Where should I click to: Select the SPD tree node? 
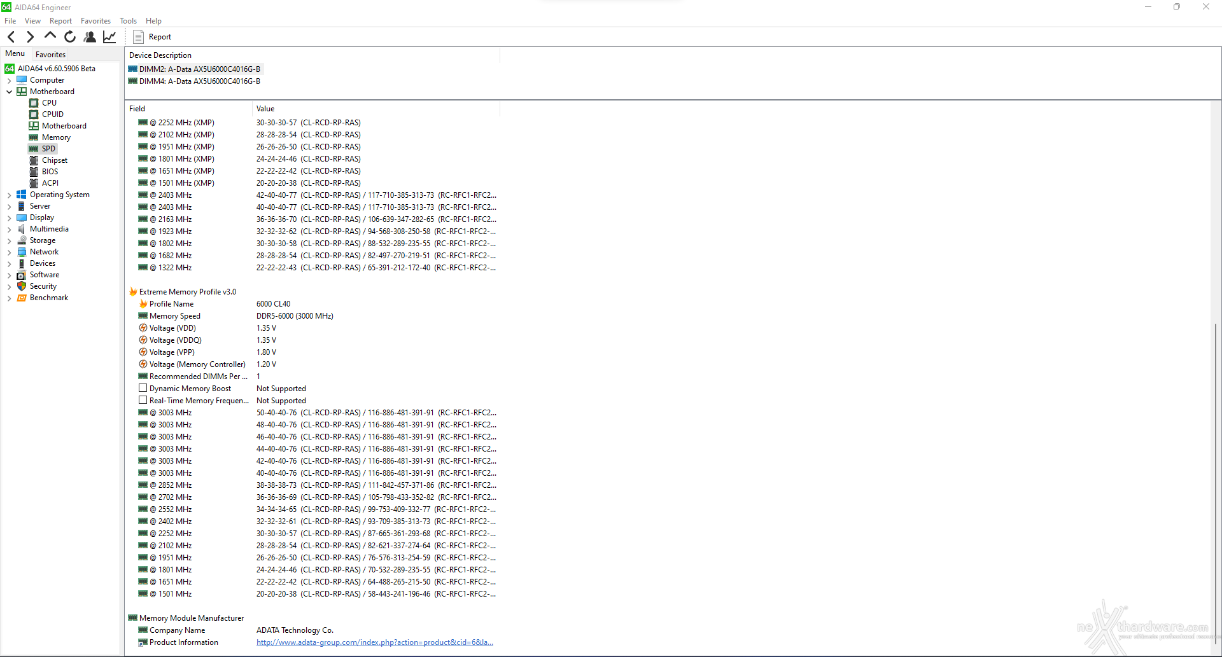click(x=48, y=149)
